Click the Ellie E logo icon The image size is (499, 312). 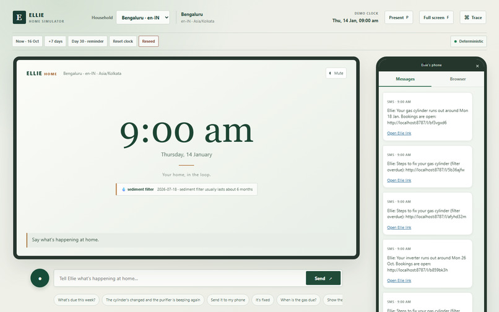tap(19, 17)
